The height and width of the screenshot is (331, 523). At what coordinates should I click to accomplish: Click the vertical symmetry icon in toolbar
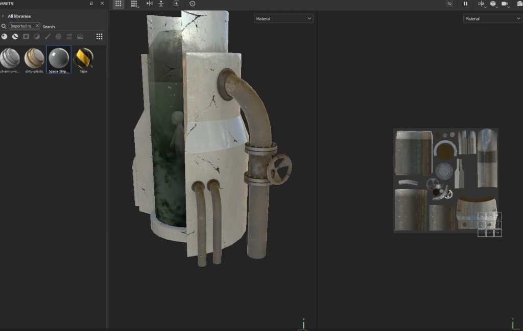[161, 4]
